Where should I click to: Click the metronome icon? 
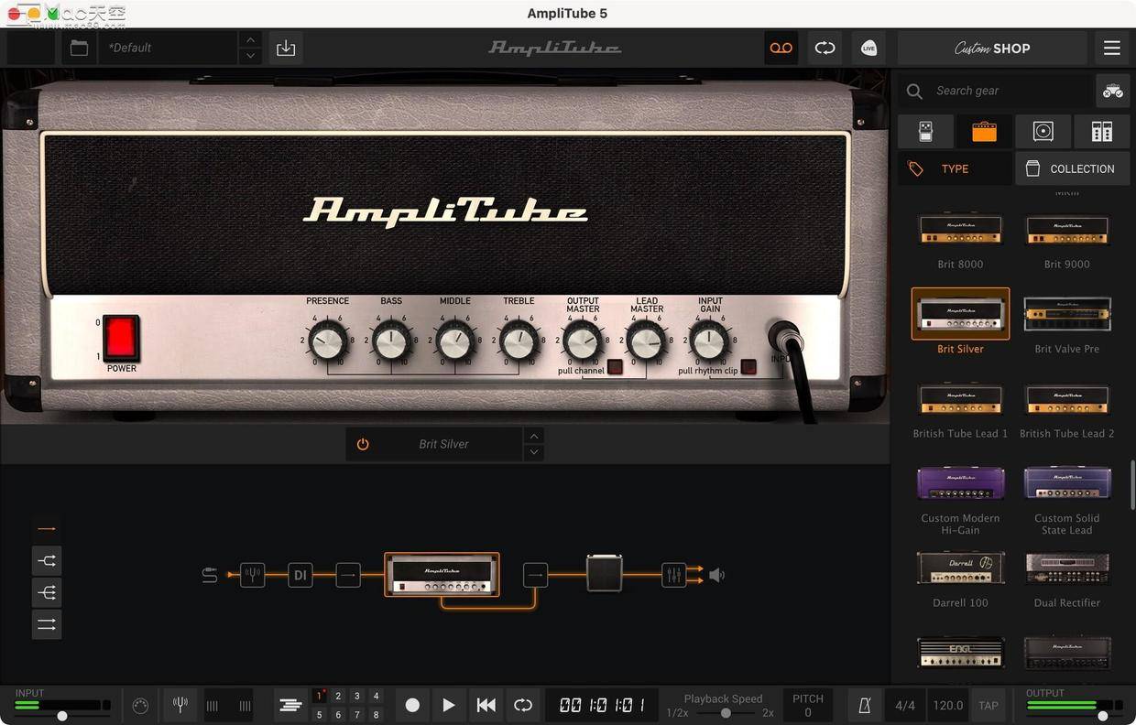[x=865, y=705]
